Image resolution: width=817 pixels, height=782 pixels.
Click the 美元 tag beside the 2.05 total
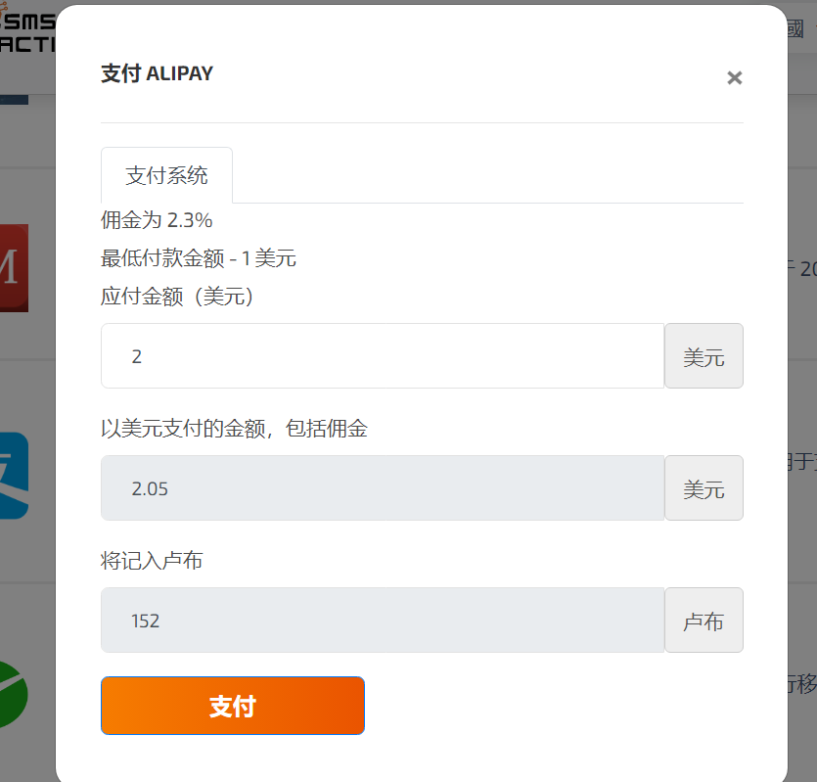(x=704, y=487)
